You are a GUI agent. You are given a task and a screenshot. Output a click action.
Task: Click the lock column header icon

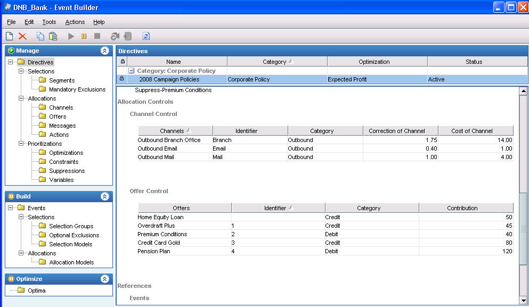point(123,61)
